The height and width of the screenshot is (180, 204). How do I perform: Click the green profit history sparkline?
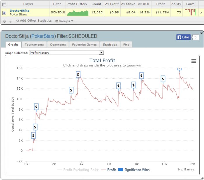point(78,13)
